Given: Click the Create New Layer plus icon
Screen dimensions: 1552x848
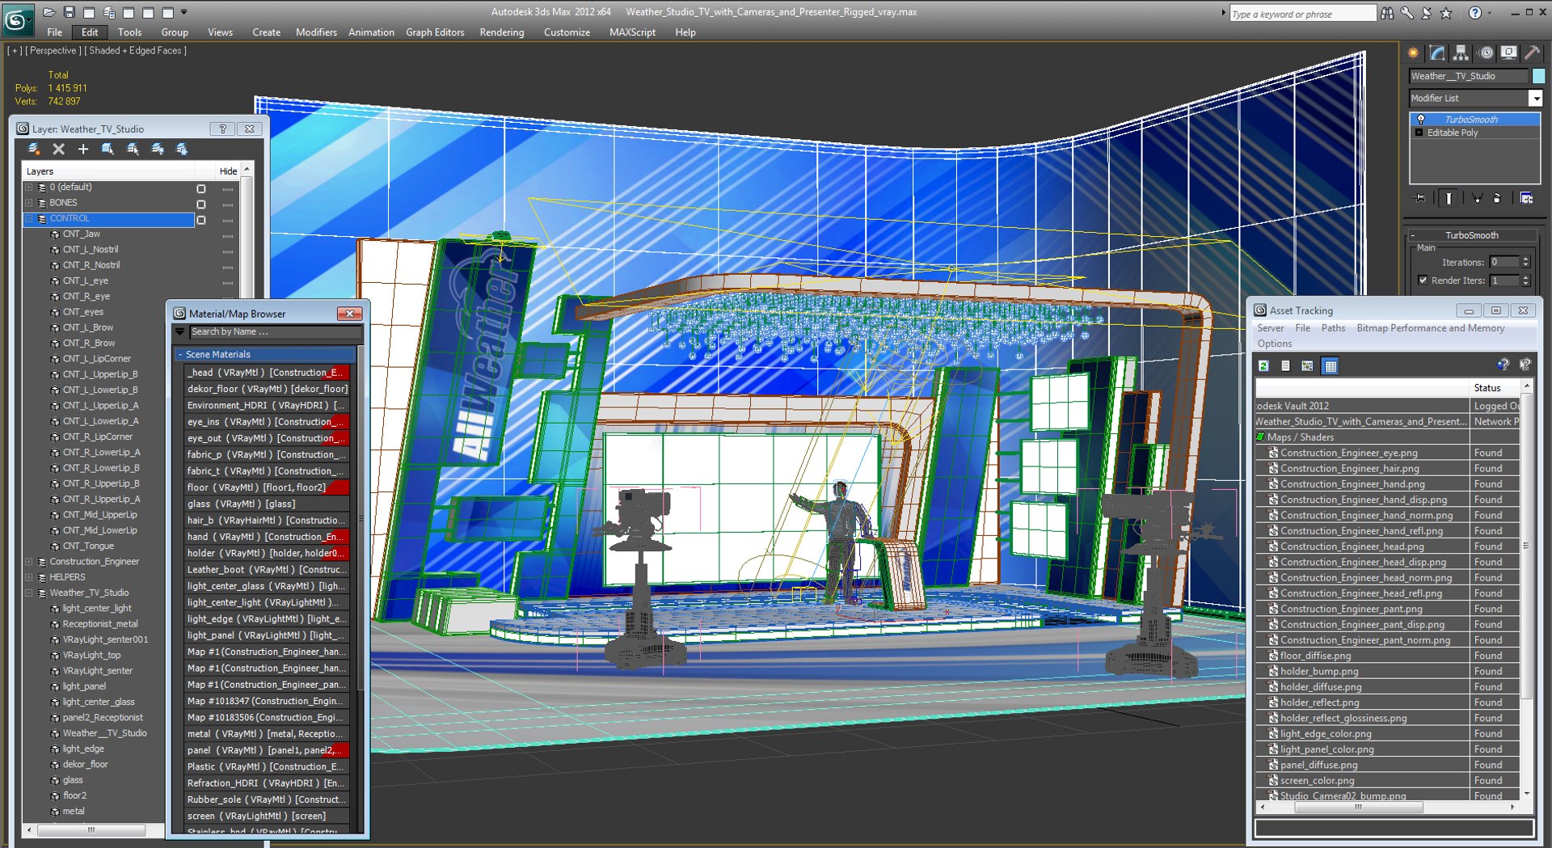Looking at the screenshot, I should click(83, 150).
